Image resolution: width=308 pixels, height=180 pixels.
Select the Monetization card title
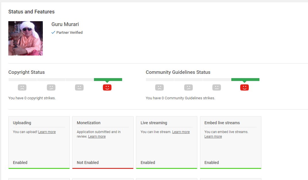tap(88, 123)
